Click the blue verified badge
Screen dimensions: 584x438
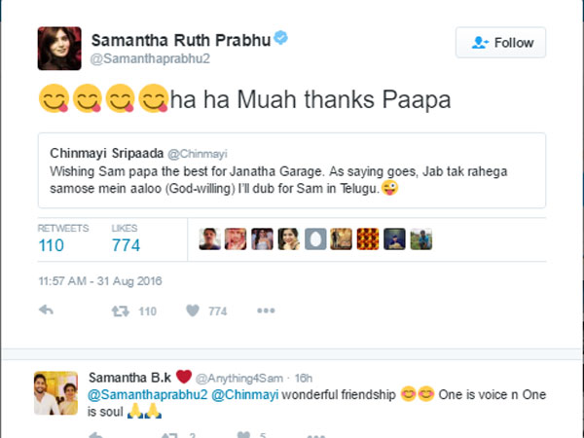point(280,39)
